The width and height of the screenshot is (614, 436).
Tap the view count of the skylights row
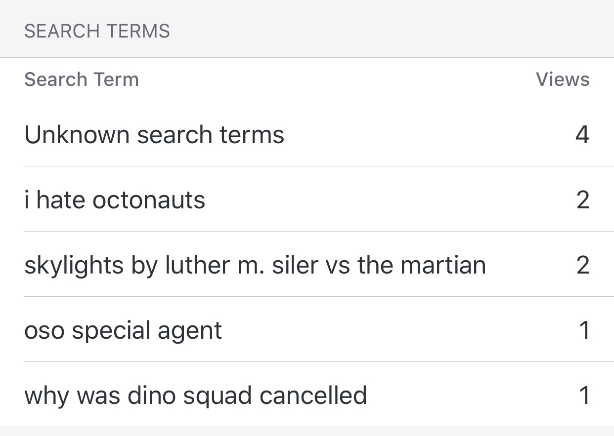(583, 265)
